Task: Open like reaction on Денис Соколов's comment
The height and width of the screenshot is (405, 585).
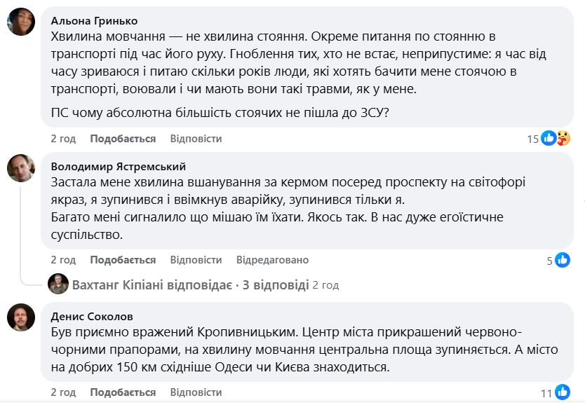Action: tap(562, 393)
